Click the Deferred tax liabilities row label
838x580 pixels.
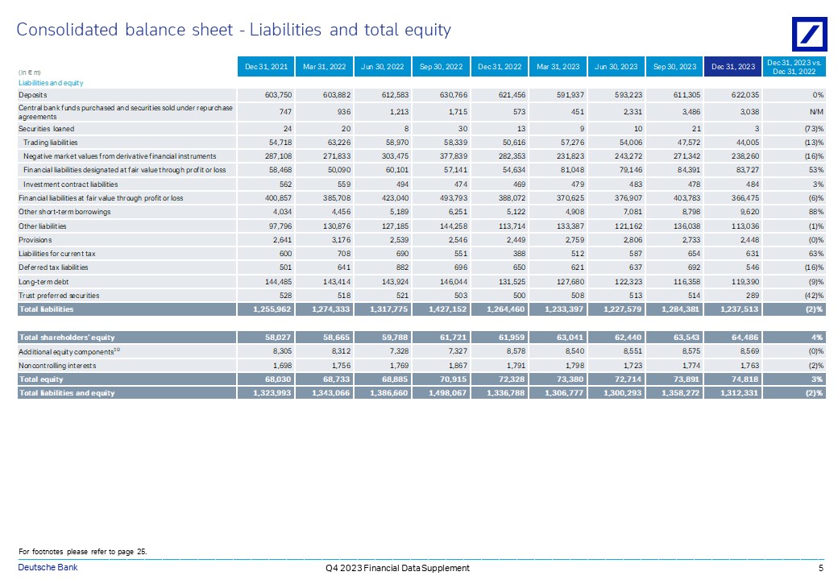click(x=53, y=267)
